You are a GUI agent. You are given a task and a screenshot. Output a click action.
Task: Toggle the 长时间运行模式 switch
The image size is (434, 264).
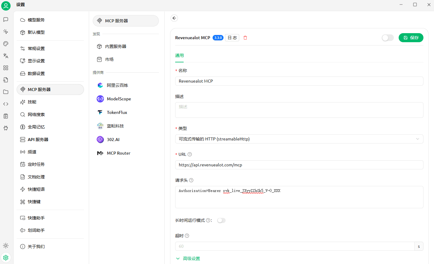(221, 220)
